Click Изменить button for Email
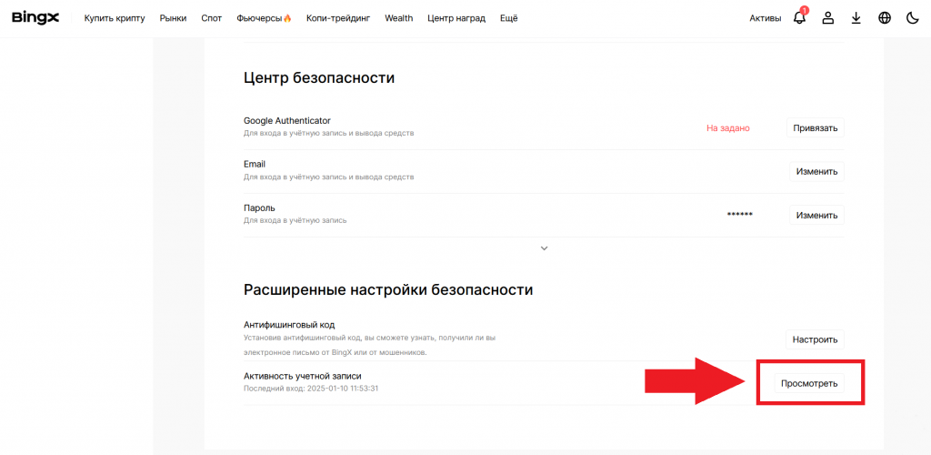Viewport: 931px width, 455px height. coord(816,172)
